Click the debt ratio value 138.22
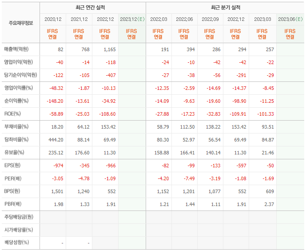Viewport: 306px width, 251px height. tap(213, 127)
